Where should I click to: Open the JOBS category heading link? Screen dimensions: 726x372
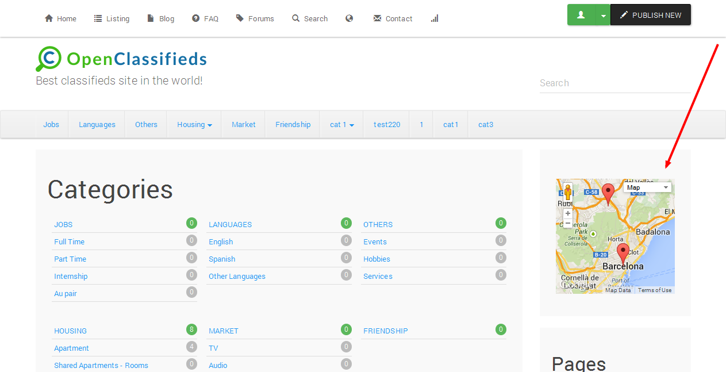tap(63, 225)
